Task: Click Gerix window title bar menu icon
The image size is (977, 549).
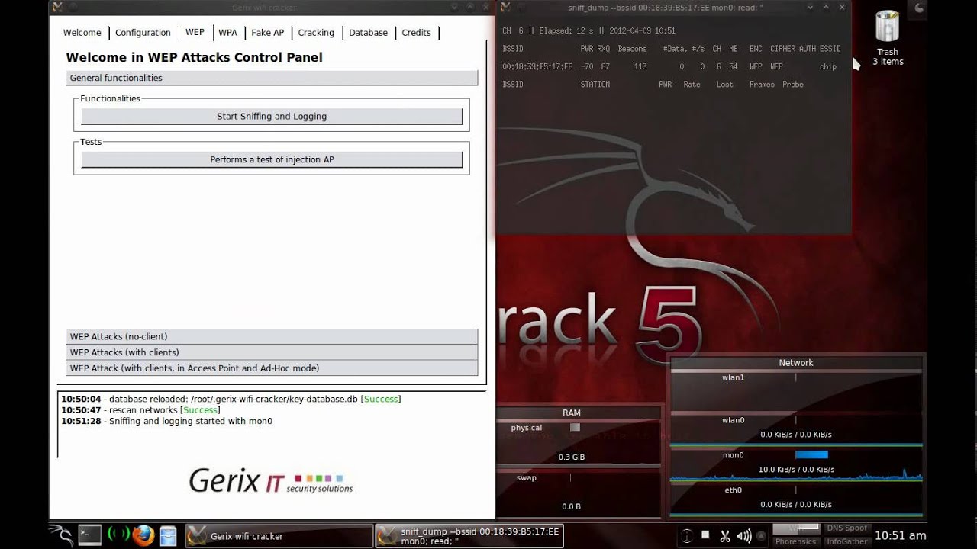Action: [56, 8]
